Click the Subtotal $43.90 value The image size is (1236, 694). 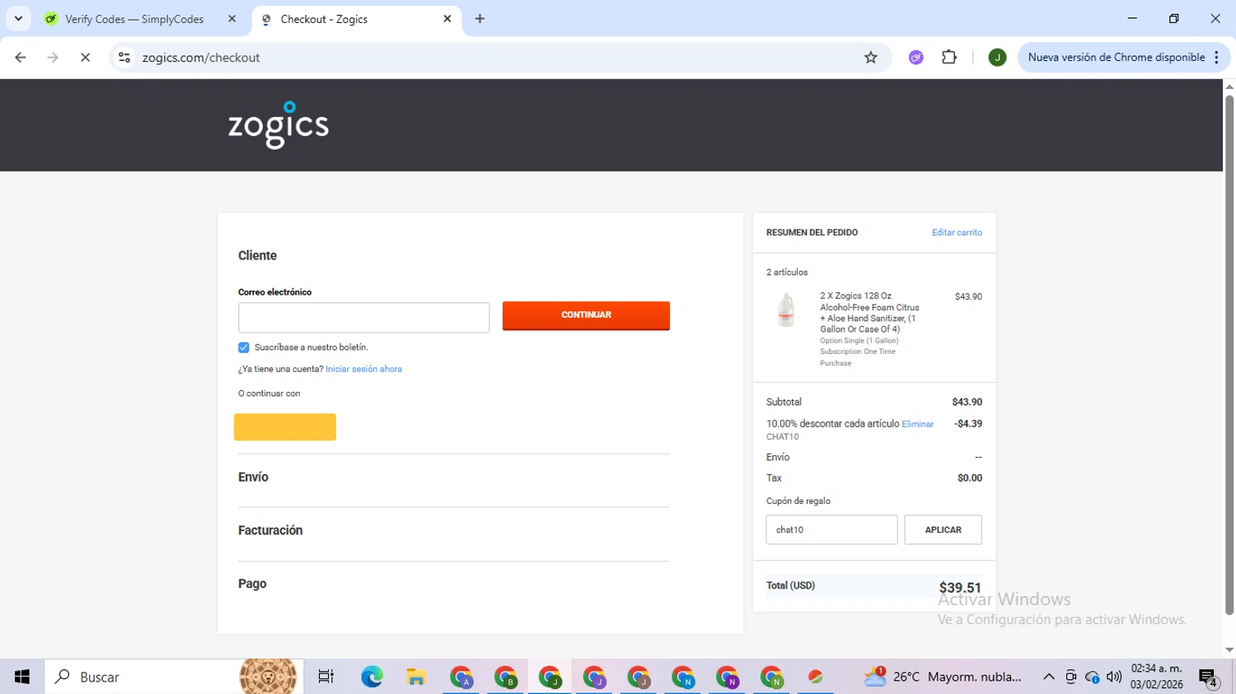pyautogui.click(x=967, y=403)
